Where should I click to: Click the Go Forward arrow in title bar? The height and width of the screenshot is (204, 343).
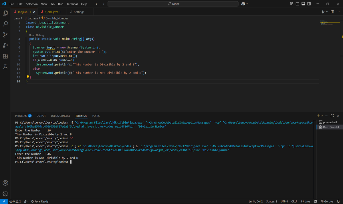click(x=103, y=4)
